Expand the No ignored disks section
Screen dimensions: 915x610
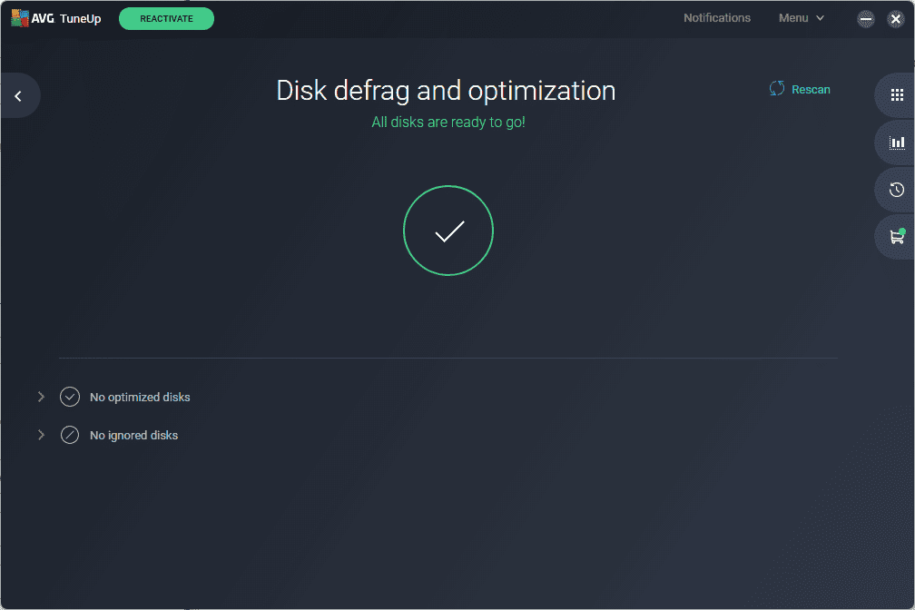pos(41,435)
